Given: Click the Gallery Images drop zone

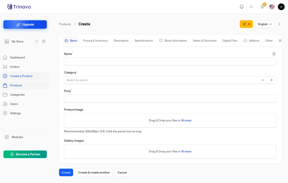Looking at the screenshot, I should tap(170, 151).
